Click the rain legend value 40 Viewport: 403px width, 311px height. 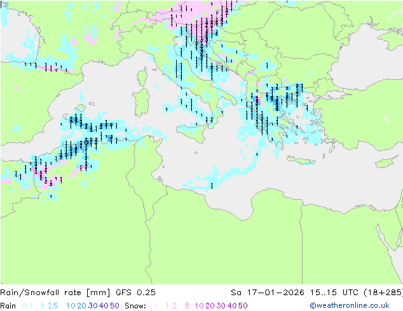(104, 306)
